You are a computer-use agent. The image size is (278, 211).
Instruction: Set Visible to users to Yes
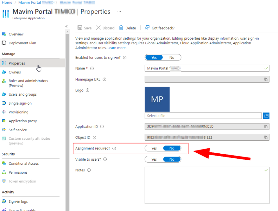154,159
